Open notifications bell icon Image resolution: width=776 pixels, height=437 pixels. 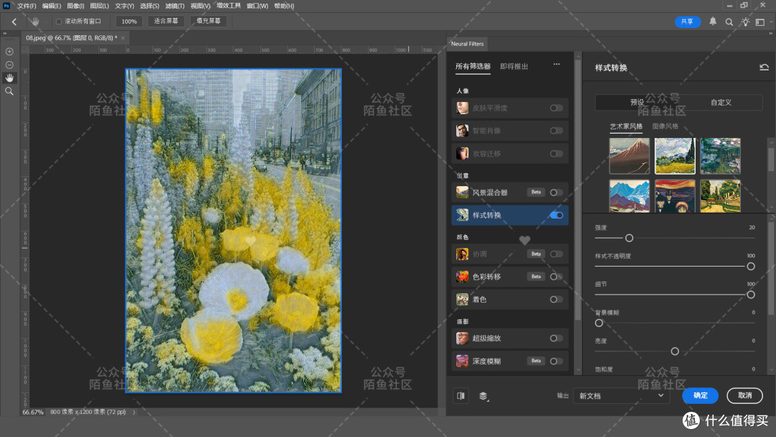pyautogui.click(x=713, y=22)
